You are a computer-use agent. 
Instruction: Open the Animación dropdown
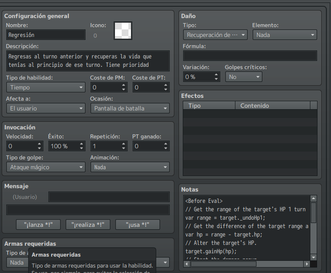pos(130,167)
